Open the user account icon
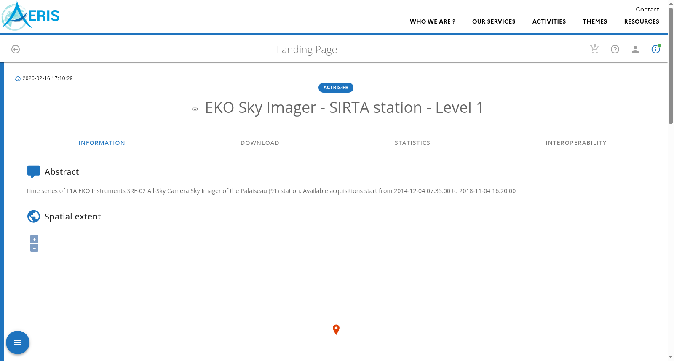 click(635, 49)
